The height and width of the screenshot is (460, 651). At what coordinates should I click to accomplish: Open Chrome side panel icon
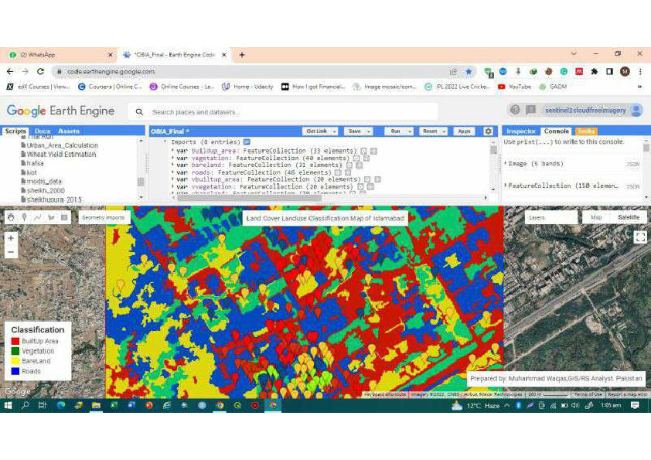click(x=609, y=71)
